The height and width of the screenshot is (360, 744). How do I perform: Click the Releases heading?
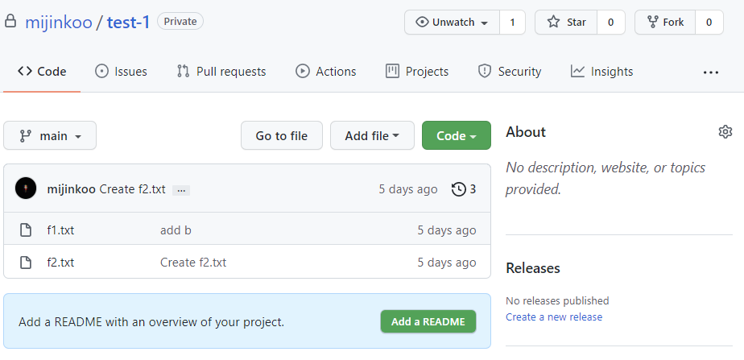click(533, 268)
